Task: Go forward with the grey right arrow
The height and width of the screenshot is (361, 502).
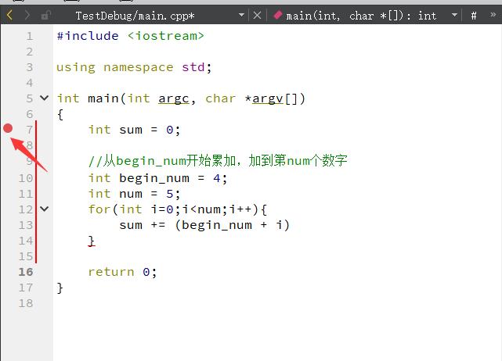Action: [27, 15]
